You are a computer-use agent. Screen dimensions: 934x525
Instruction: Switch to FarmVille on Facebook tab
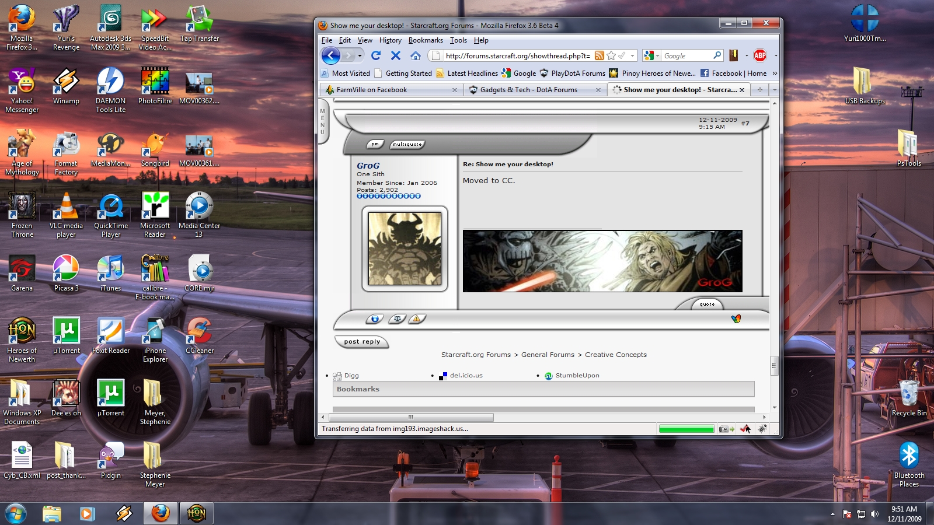coord(391,90)
